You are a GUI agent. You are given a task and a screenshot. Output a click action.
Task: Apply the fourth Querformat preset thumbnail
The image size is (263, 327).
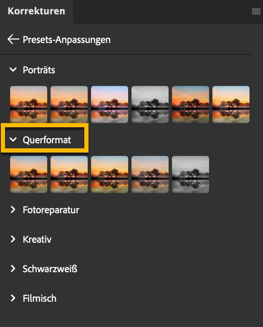(x=150, y=174)
